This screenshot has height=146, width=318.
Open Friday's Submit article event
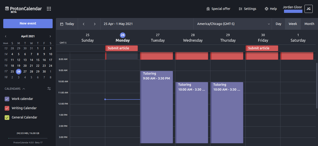click(x=262, y=48)
